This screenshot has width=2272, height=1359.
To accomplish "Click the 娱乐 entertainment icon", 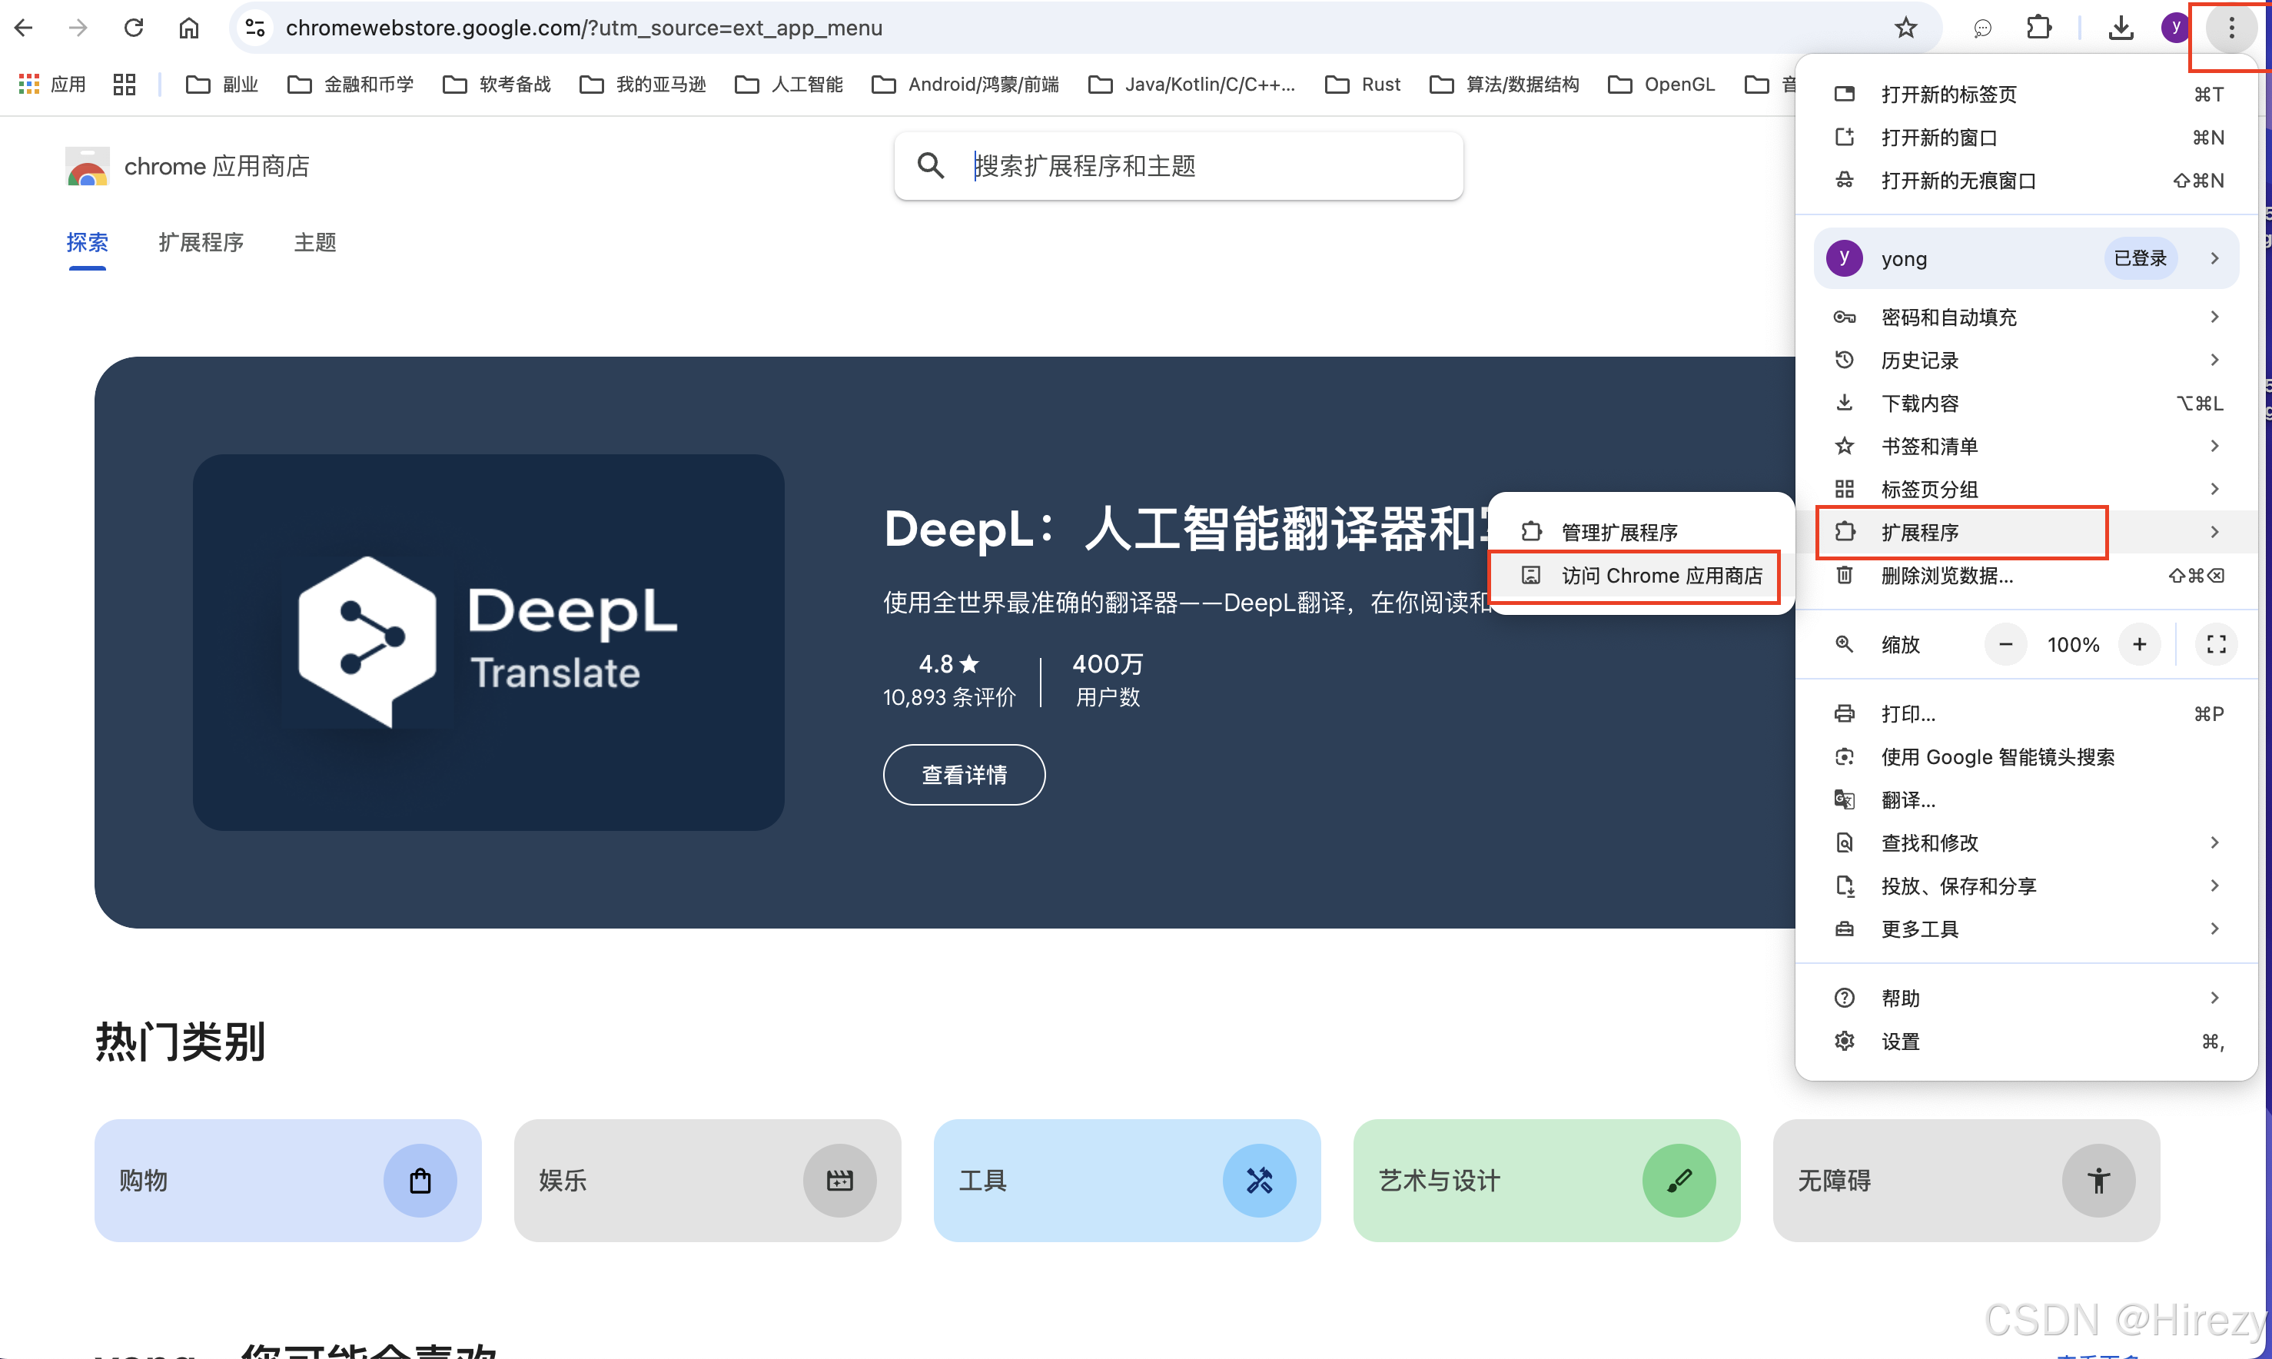I will click(x=839, y=1181).
